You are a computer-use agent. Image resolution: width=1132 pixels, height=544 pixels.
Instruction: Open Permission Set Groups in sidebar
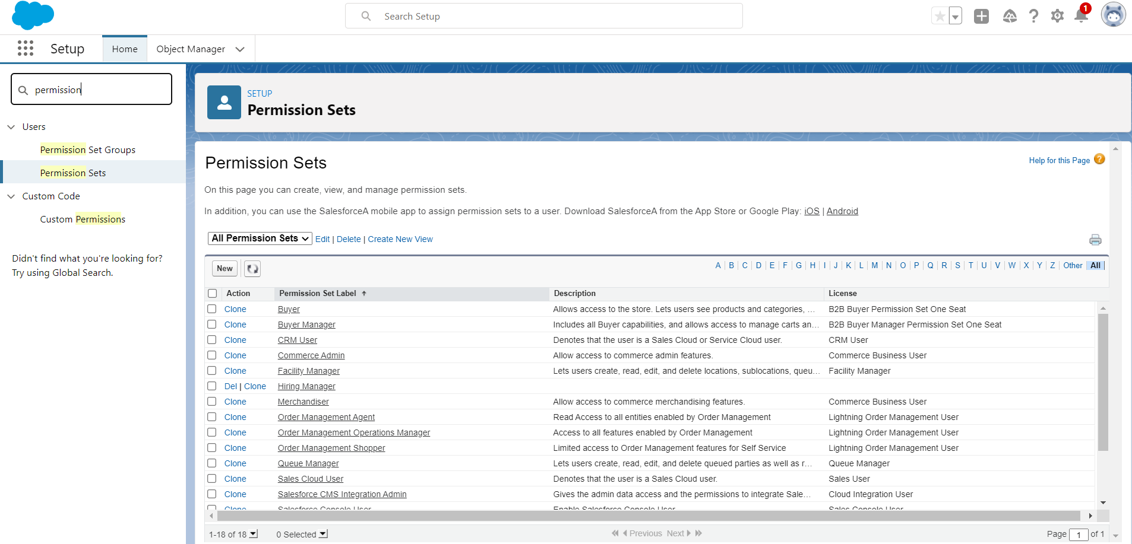pos(88,150)
